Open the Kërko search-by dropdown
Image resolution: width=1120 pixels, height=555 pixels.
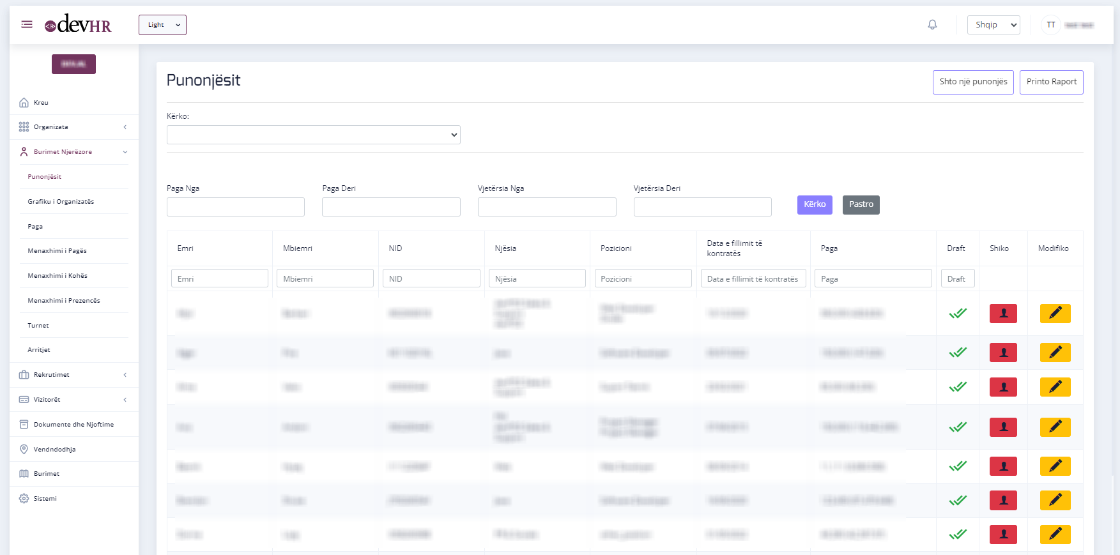313,135
